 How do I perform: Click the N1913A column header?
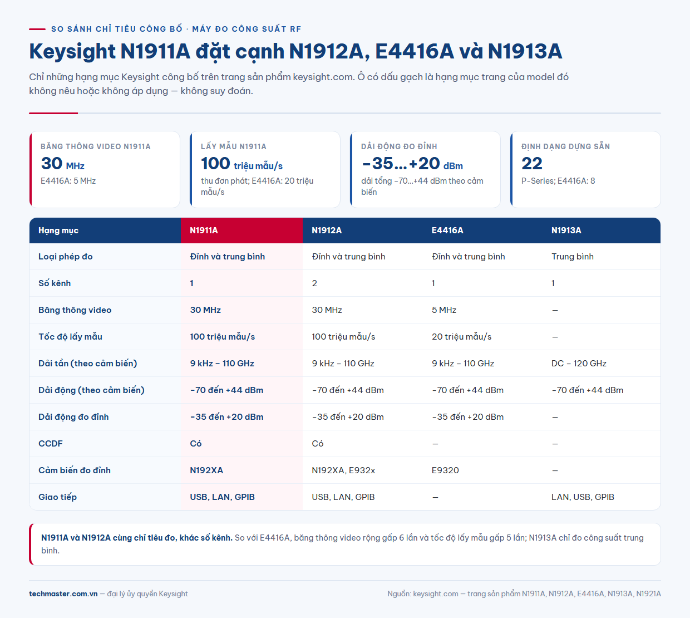(x=602, y=230)
